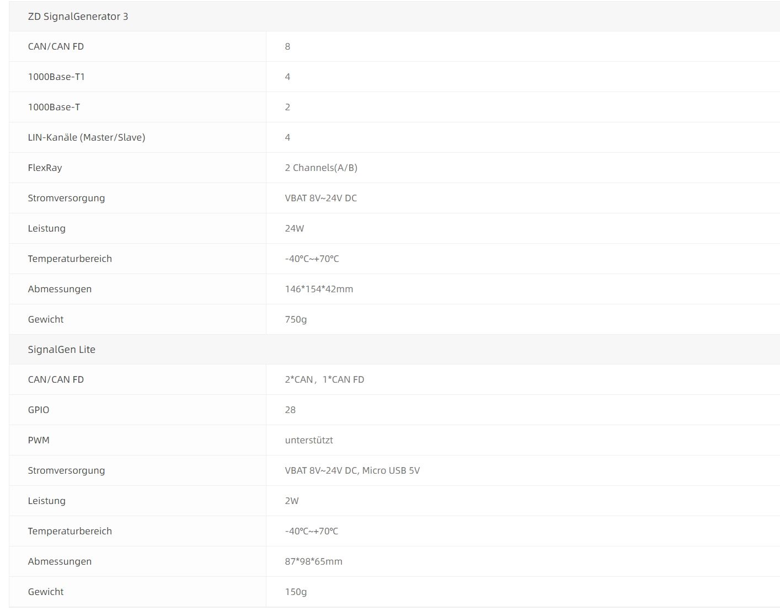Click the GPIO row label
Image resolution: width=780 pixels, height=611 pixels.
pos(39,410)
